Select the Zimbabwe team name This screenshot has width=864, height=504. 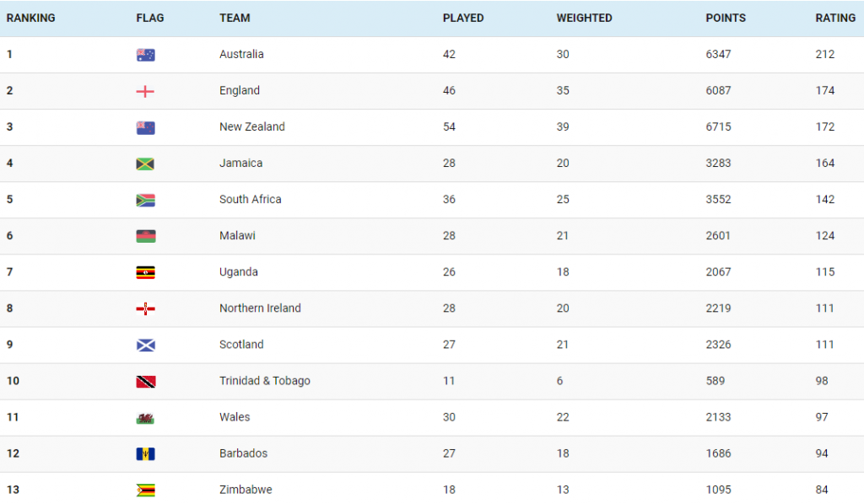point(245,490)
